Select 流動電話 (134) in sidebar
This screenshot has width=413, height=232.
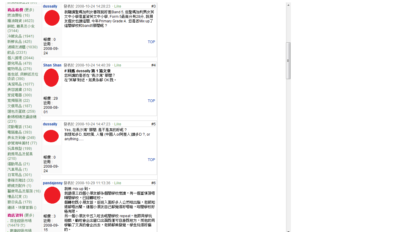pos(19,127)
